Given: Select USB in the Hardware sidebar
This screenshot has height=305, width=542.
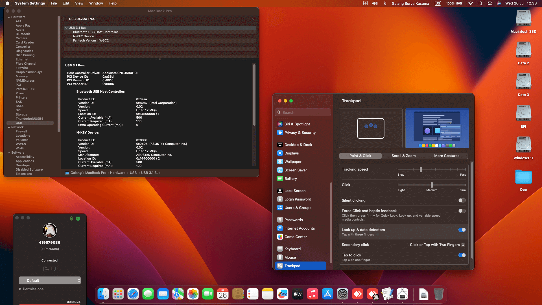Looking at the screenshot, I should (x=19, y=123).
